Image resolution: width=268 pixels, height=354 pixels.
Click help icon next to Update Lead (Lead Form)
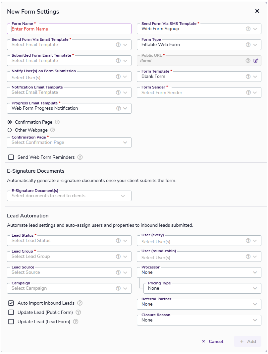(x=76, y=322)
